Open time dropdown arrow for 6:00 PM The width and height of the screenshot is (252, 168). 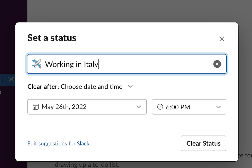coord(218,107)
